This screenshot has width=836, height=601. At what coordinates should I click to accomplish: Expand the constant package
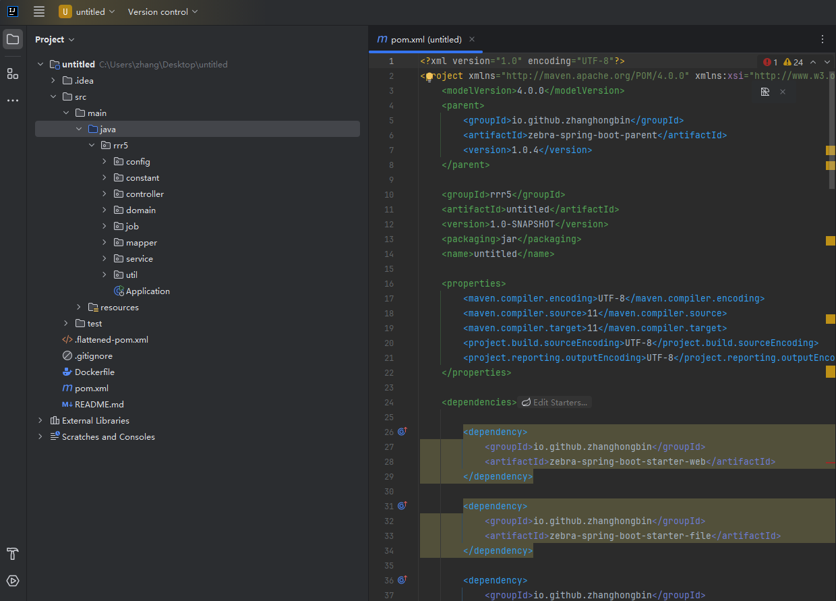point(104,178)
